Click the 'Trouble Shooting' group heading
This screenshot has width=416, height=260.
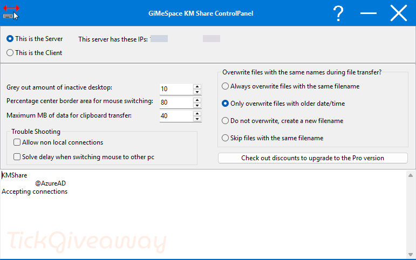(x=36, y=132)
